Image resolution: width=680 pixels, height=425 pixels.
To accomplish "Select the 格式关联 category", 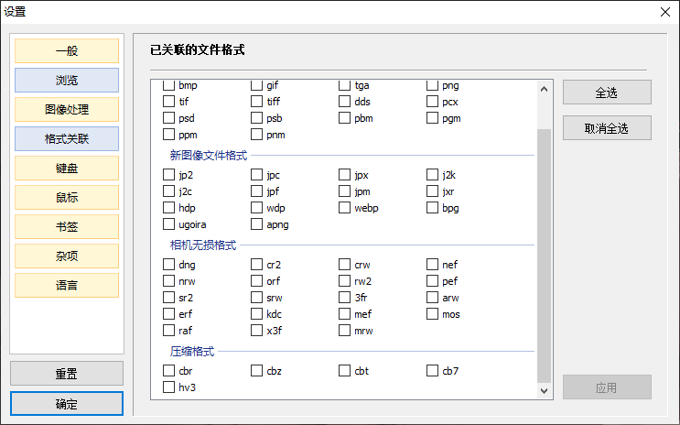I will (x=67, y=139).
